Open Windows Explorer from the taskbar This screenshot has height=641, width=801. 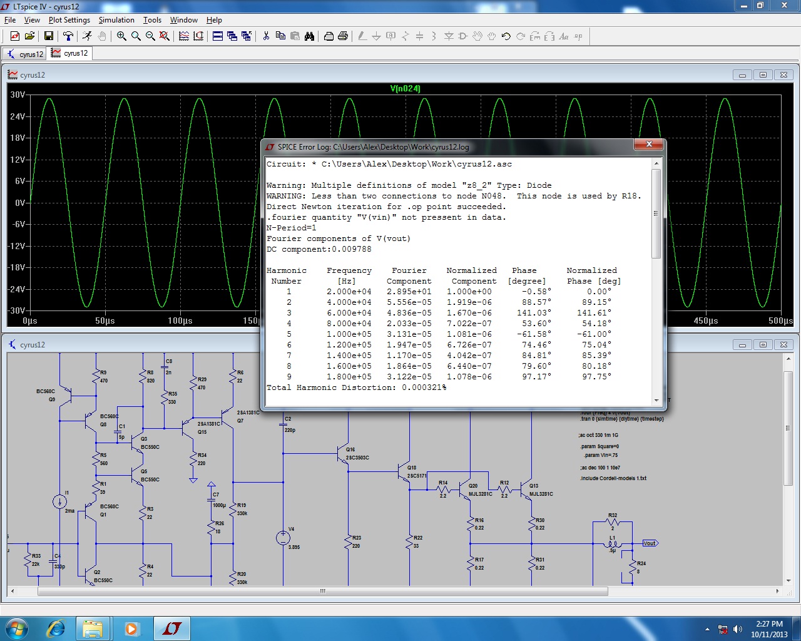pyautogui.click(x=93, y=628)
